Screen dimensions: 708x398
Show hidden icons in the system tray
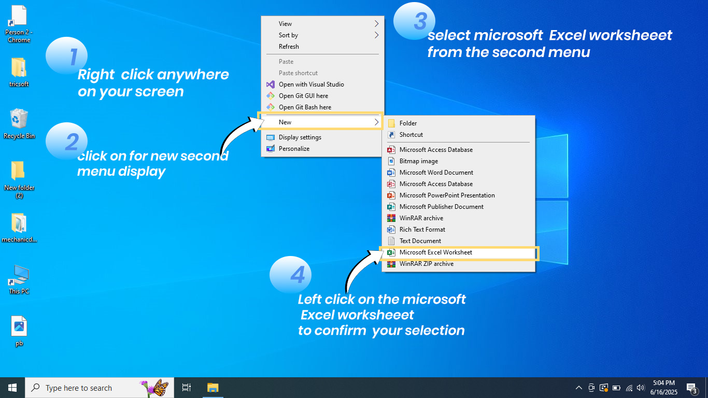coord(578,387)
